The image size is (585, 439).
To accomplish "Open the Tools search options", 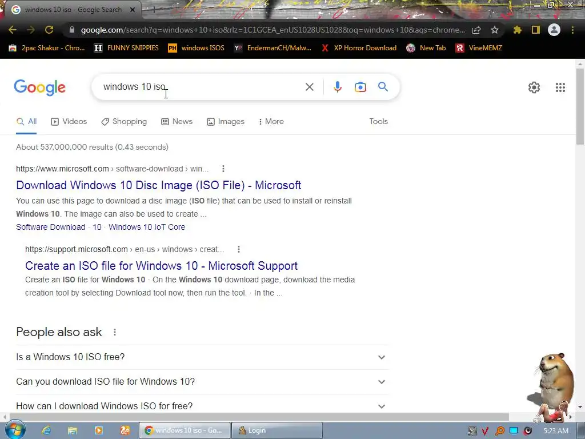I will pos(378,121).
